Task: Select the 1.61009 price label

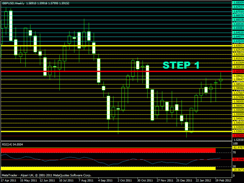Action: (238, 63)
